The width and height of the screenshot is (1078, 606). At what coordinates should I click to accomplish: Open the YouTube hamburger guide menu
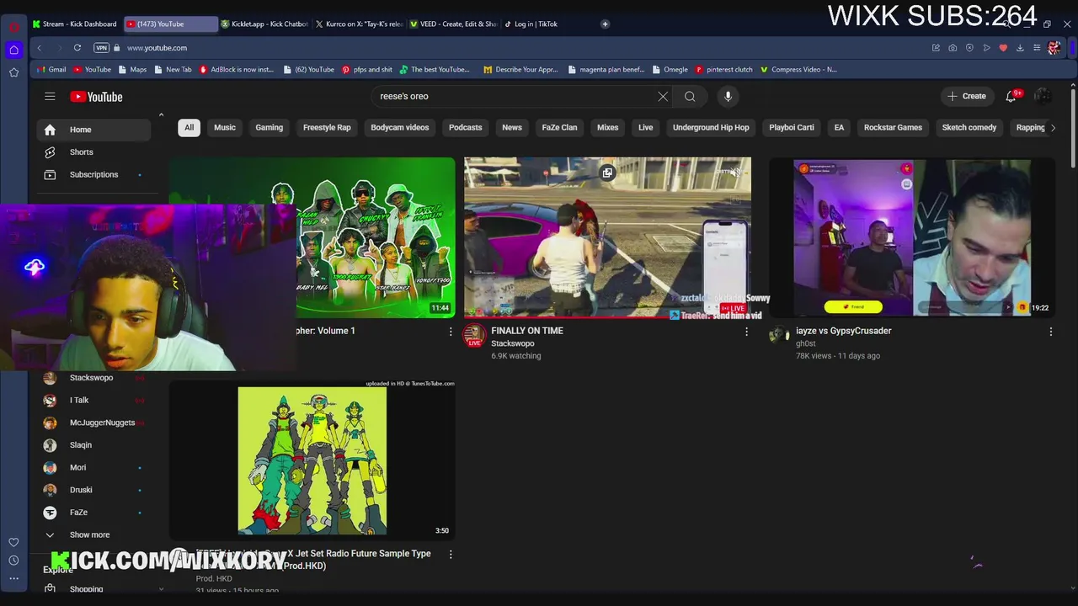coord(50,97)
